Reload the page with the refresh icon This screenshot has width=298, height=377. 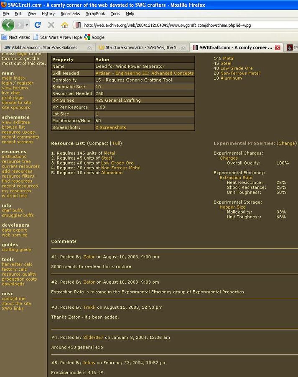(x=38, y=25)
